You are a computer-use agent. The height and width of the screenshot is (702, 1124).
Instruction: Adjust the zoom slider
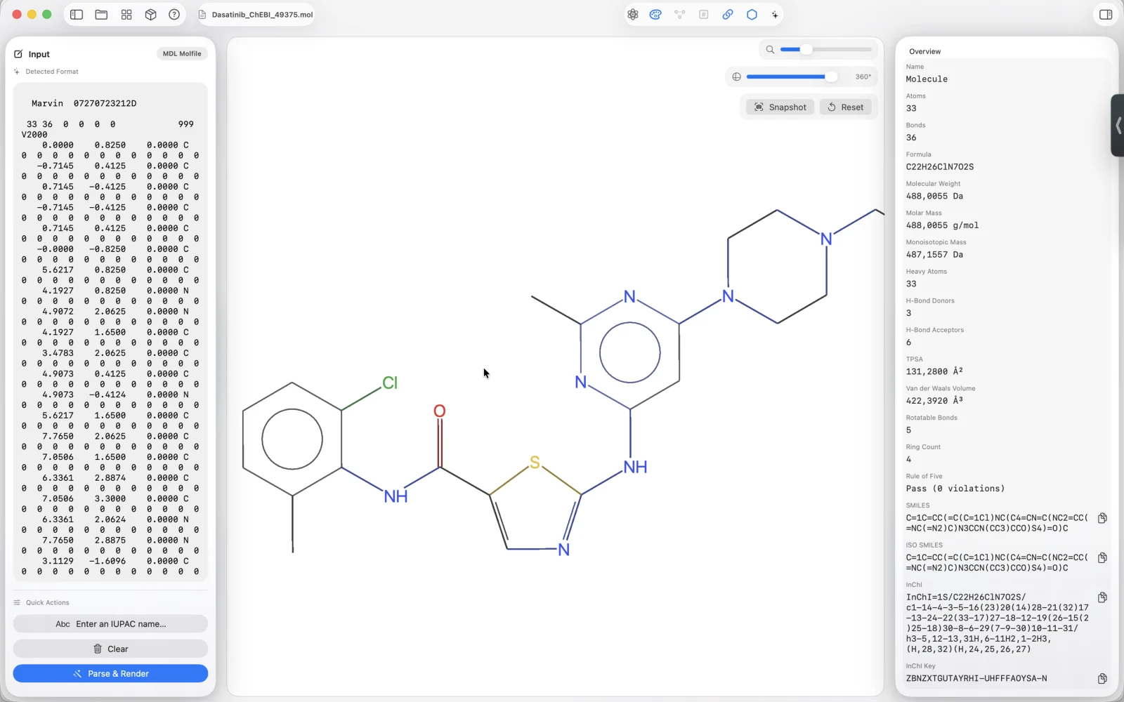coord(826,50)
